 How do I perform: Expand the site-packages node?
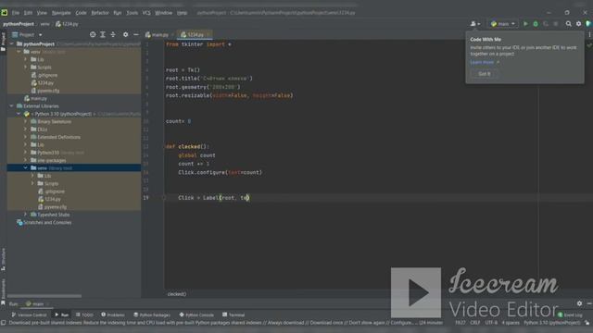coord(26,160)
